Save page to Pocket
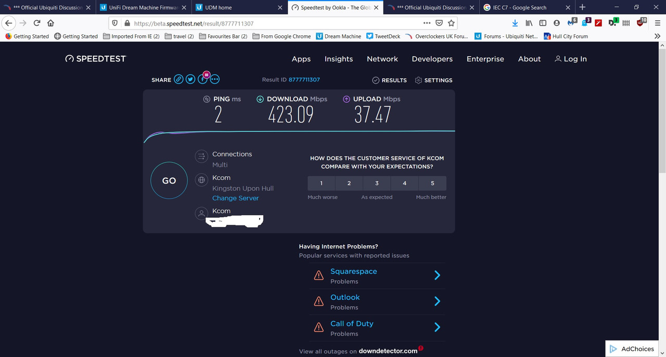Viewport: 666px width, 357px height. [439, 23]
